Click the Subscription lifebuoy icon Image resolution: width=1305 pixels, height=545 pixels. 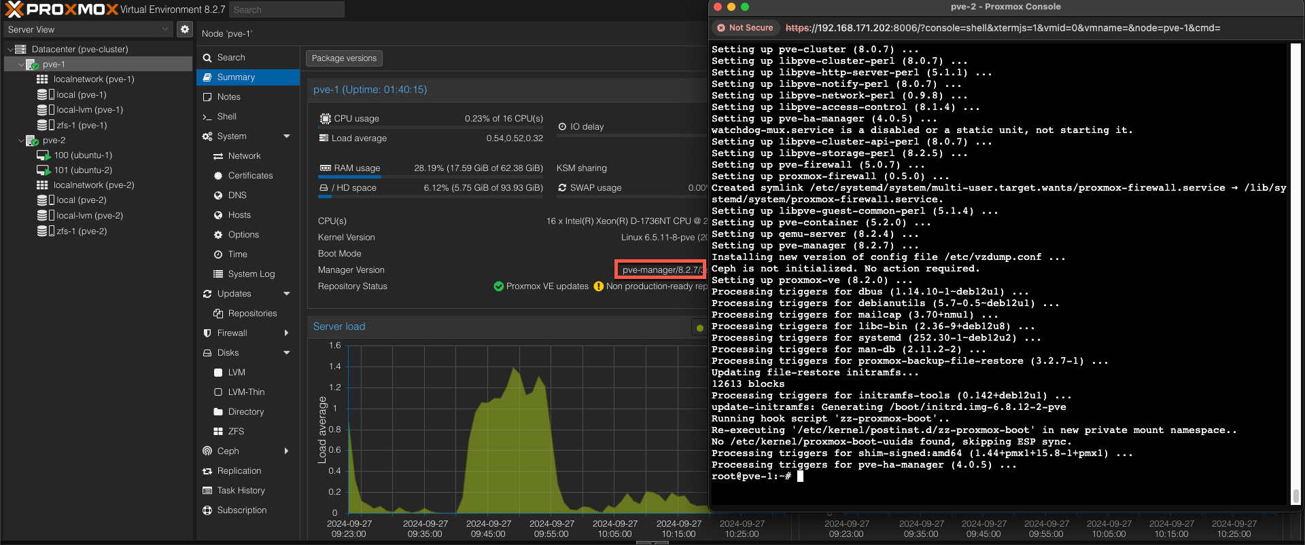coord(207,510)
